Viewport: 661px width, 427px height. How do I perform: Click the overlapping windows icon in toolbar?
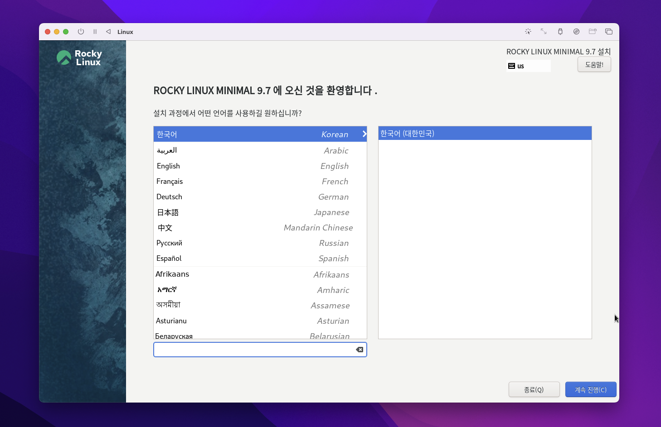(609, 32)
